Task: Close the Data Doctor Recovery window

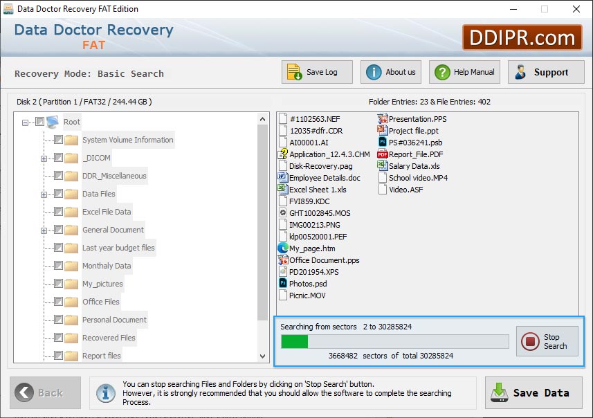Action: (x=576, y=9)
